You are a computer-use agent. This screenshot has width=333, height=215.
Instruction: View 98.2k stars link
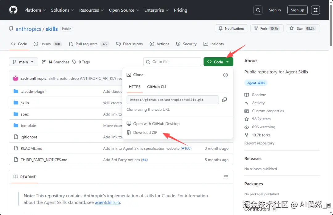[257, 119]
